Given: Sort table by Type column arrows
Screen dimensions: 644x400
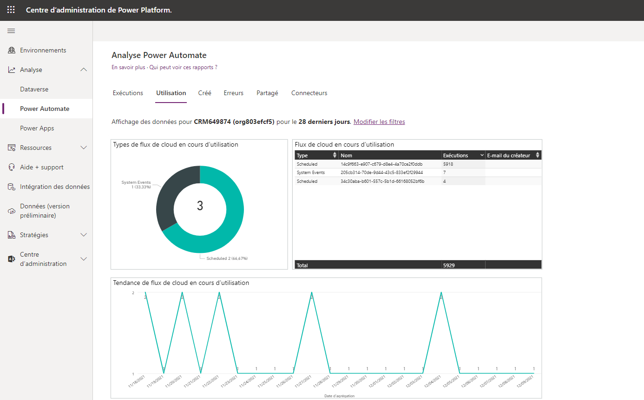Looking at the screenshot, I should coord(335,155).
